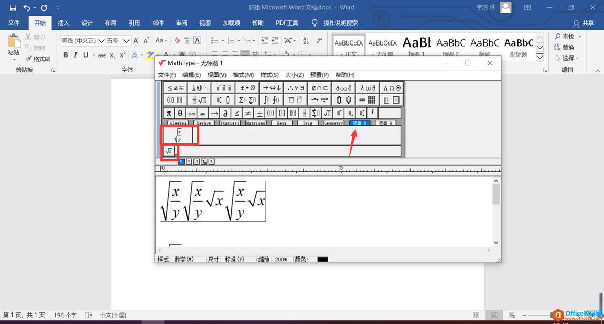Toggle underline formatting in Word

click(x=84, y=54)
